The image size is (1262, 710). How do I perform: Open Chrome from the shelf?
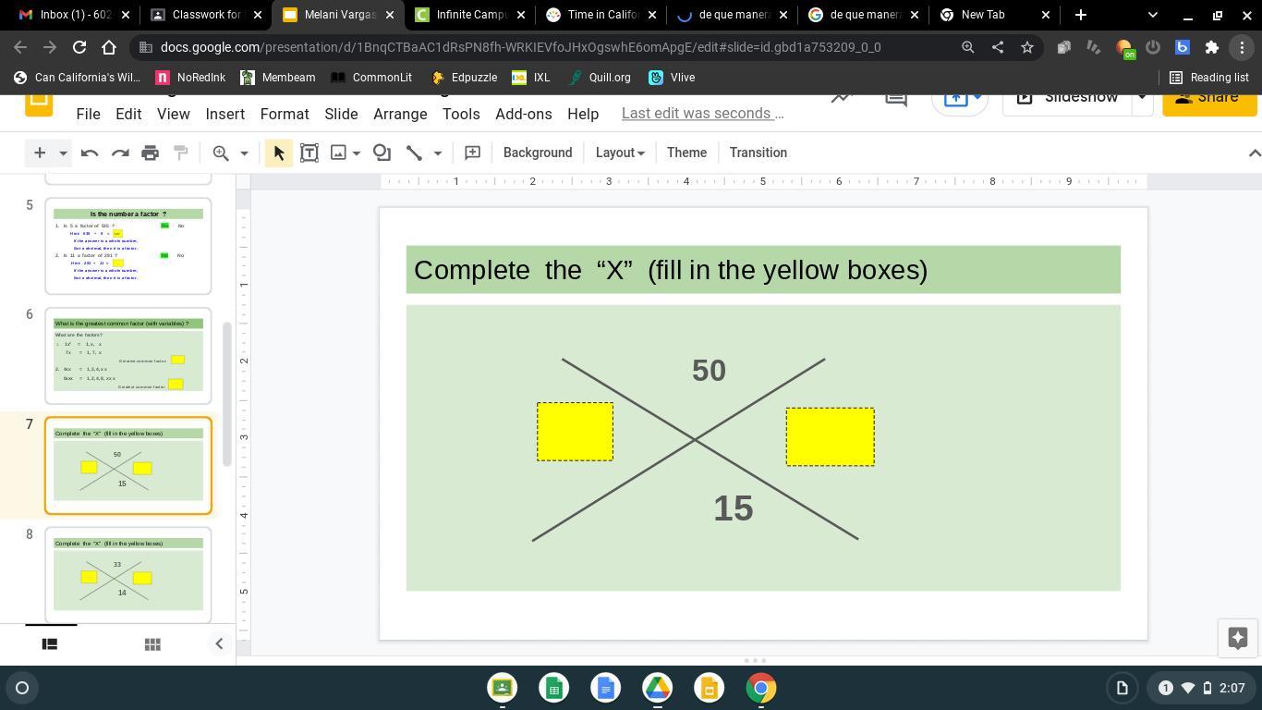[x=761, y=688]
